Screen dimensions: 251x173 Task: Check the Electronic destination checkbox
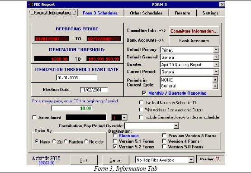[115, 136]
